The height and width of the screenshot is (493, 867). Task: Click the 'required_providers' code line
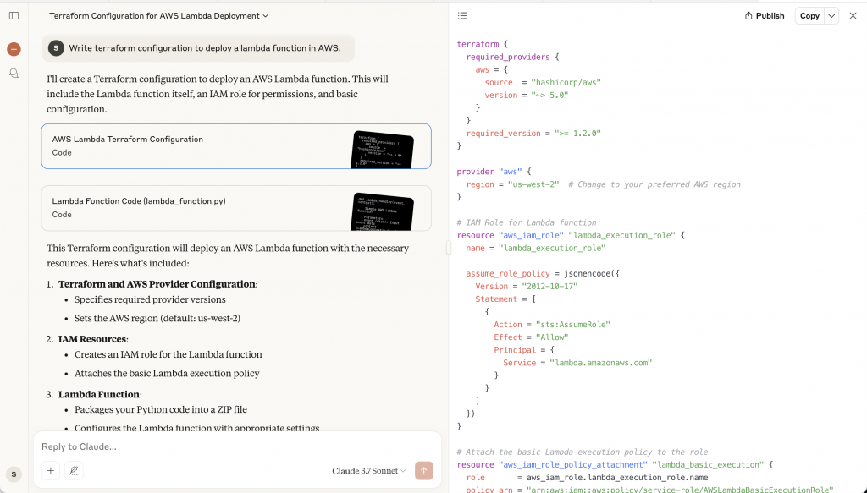(512, 57)
